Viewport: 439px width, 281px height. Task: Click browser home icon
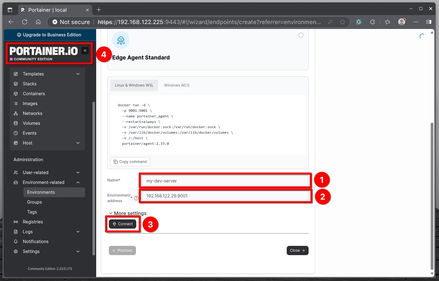38,22
